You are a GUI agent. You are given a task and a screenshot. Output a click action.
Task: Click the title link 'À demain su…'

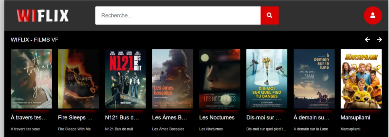[x=312, y=118]
